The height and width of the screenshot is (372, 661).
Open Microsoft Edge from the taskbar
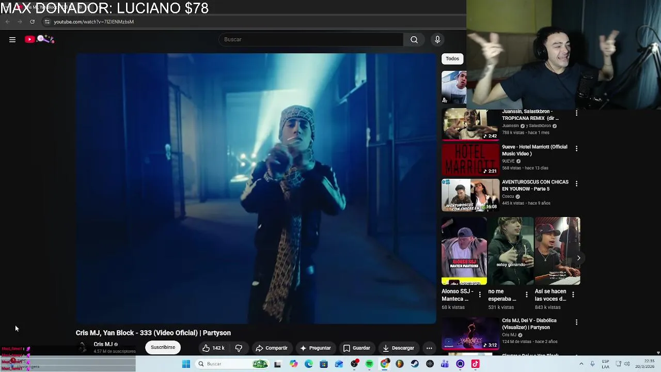tap(309, 364)
